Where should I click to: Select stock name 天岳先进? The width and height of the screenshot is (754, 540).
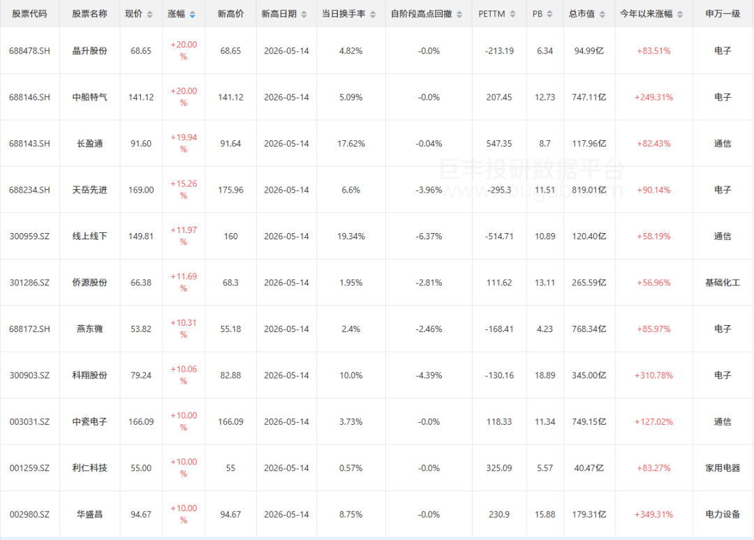tap(89, 190)
